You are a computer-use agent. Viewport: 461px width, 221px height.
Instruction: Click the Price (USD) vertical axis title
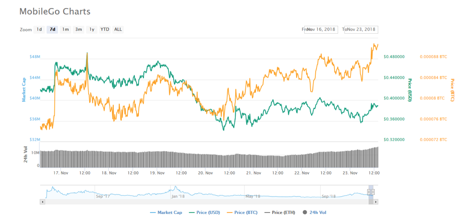pyautogui.click(x=409, y=90)
